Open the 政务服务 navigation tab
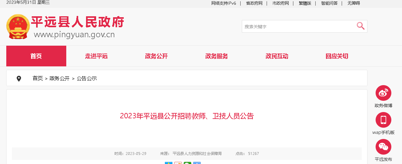The height and width of the screenshot is (164, 402). coord(217,56)
